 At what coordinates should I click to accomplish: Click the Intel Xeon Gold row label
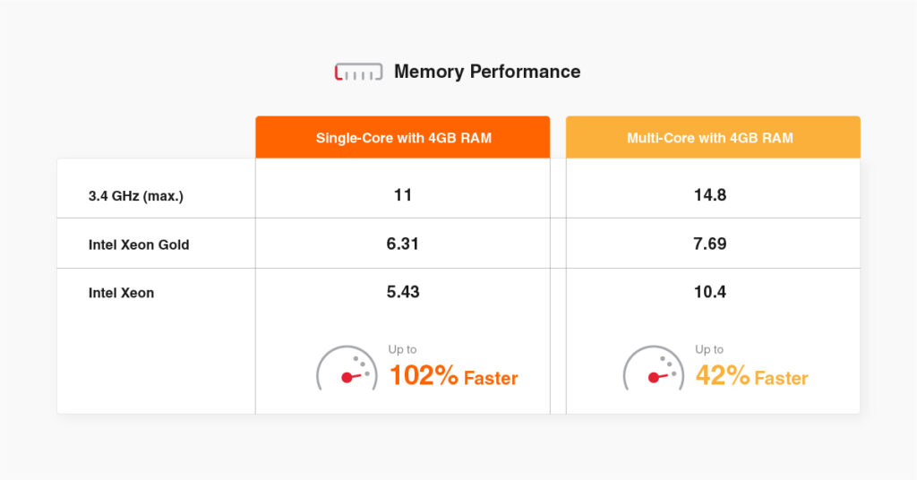point(139,244)
